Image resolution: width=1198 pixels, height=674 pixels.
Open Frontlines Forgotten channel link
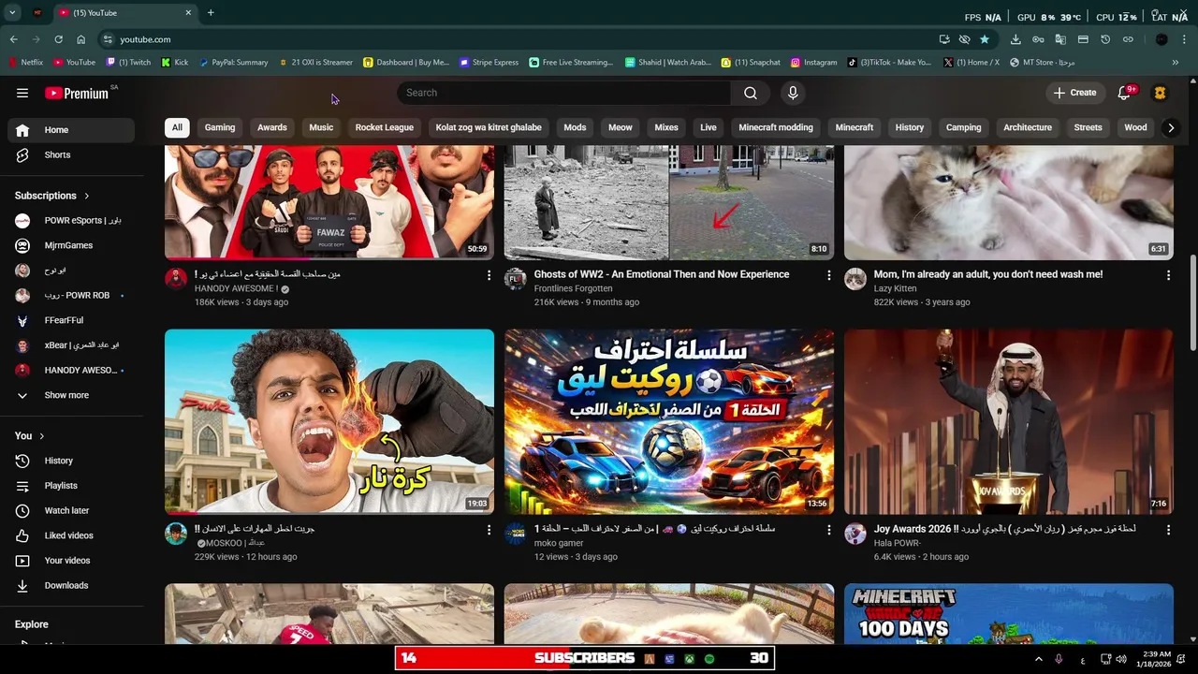coord(573,288)
